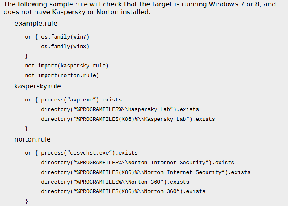Click the example.rule heading
288x206 pixels.
[36, 24]
